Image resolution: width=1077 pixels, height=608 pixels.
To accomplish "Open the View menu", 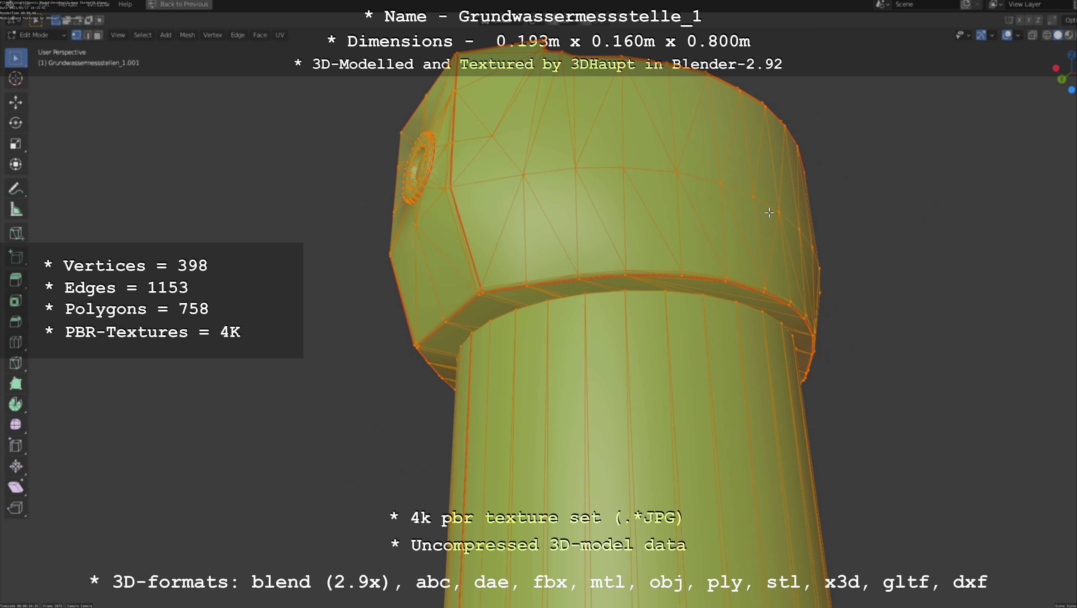I will pos(118,35).
